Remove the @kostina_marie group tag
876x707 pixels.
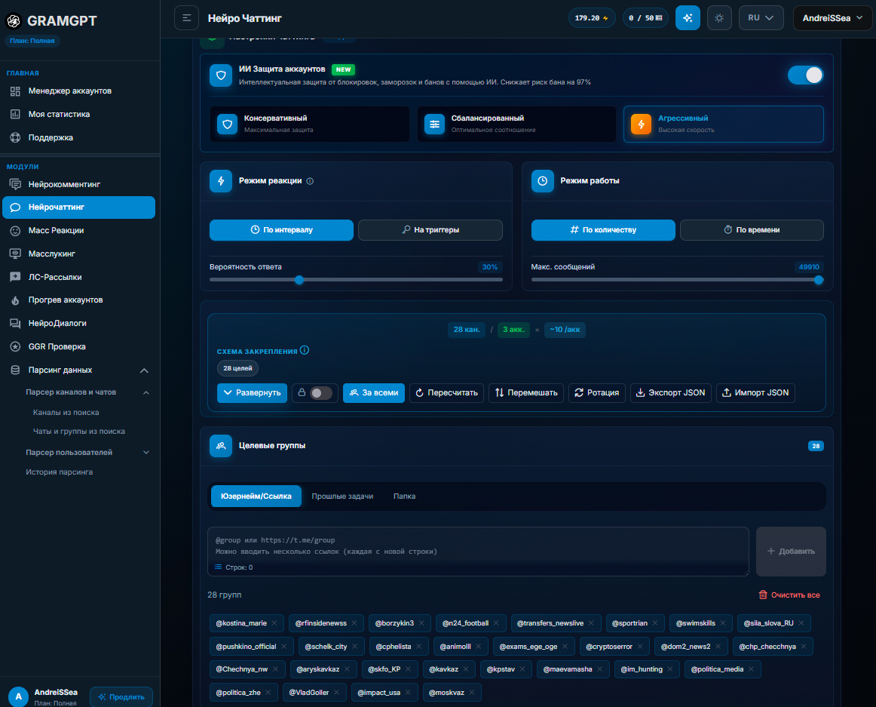click(x=274, y=623)
